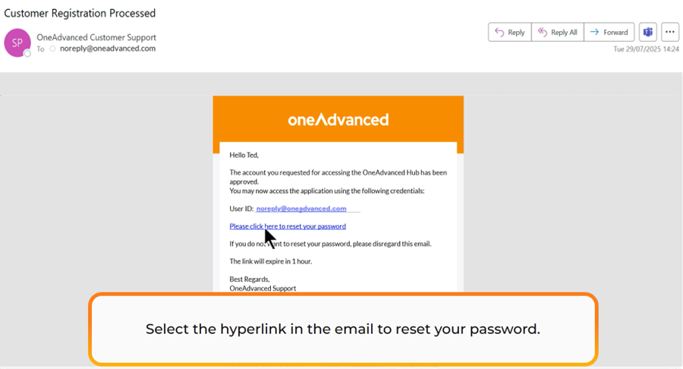
Task: Click the email subject Customer Registration Processed
Action: pos(80,13)
